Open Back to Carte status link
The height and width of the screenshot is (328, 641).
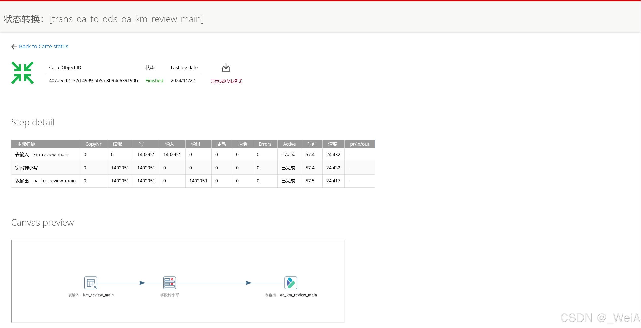tap(43, 47)
